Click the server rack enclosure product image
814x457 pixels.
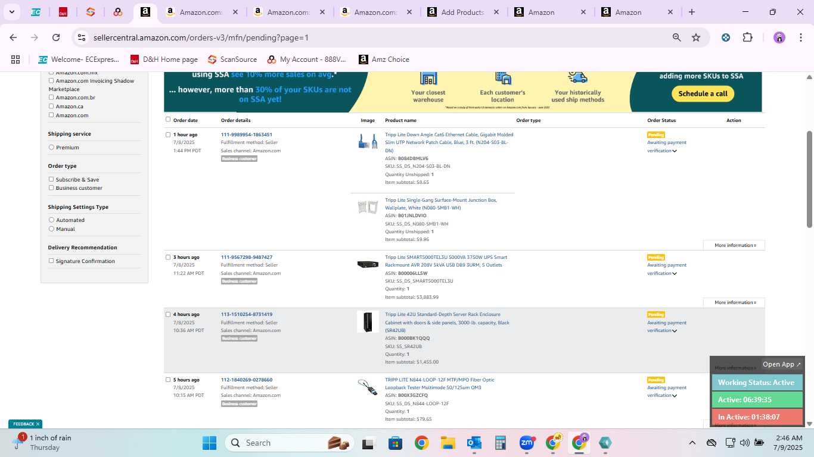pyautogui.click(x=368, y=322)
